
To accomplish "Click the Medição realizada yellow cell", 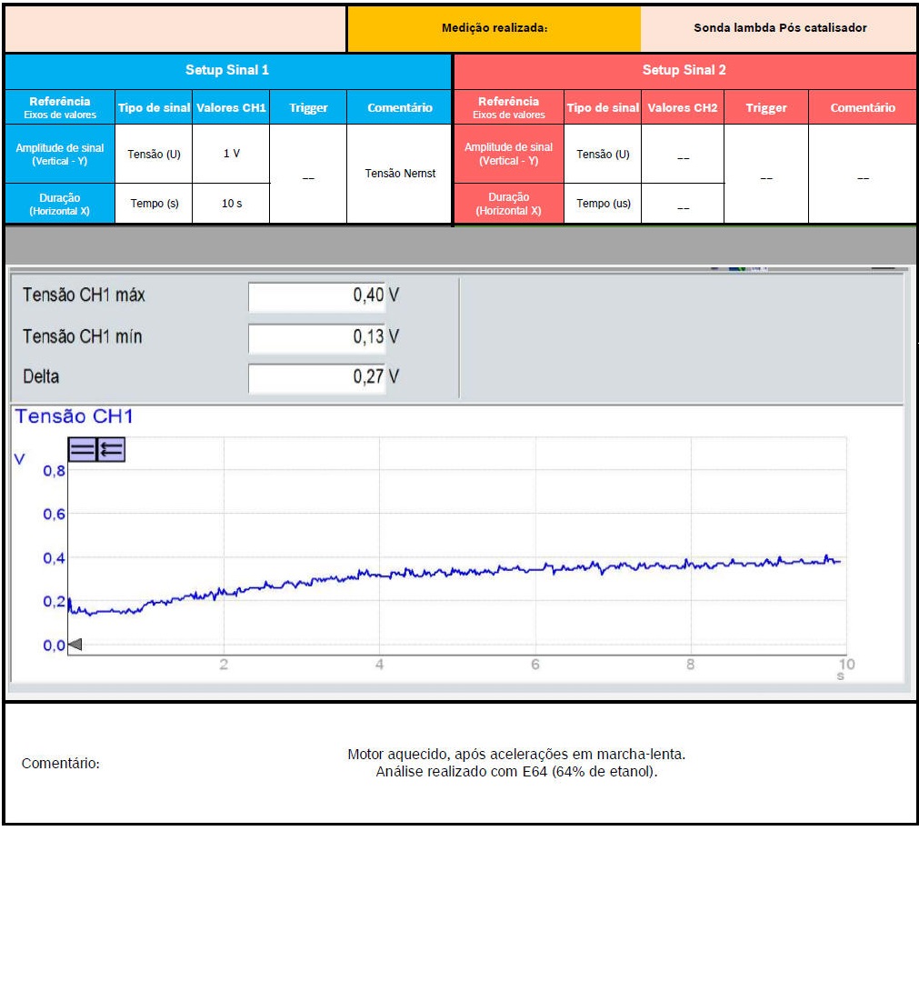I will pos(494,28).
